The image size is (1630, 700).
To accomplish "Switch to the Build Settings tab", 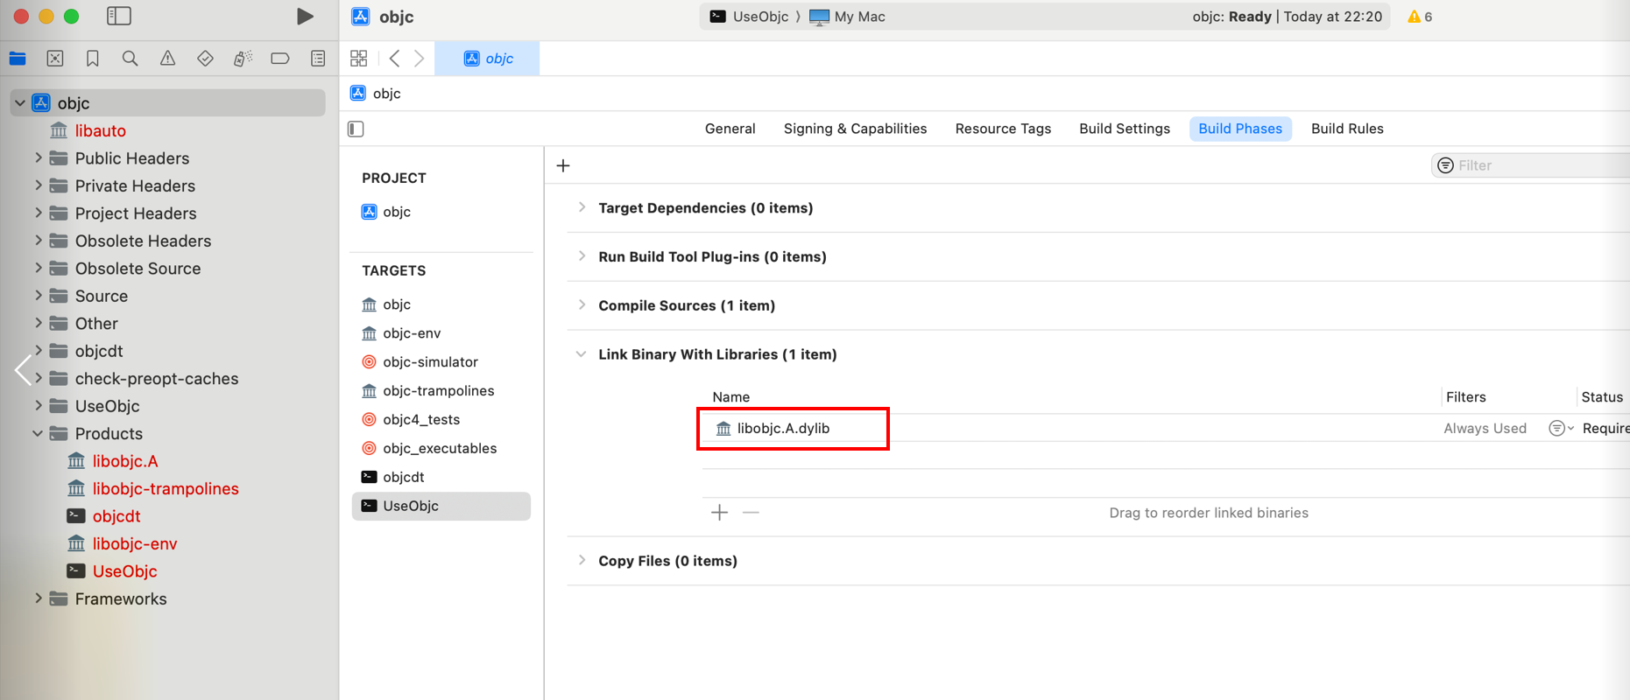I will pos(1124,129).
